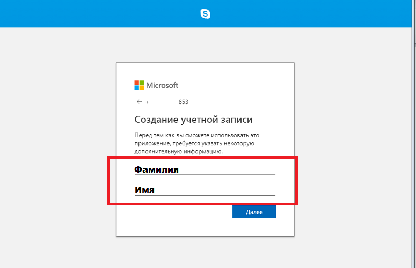Screen dimensions: 416x268
Task: Click the Skype logo in the header
Action: 206,14
